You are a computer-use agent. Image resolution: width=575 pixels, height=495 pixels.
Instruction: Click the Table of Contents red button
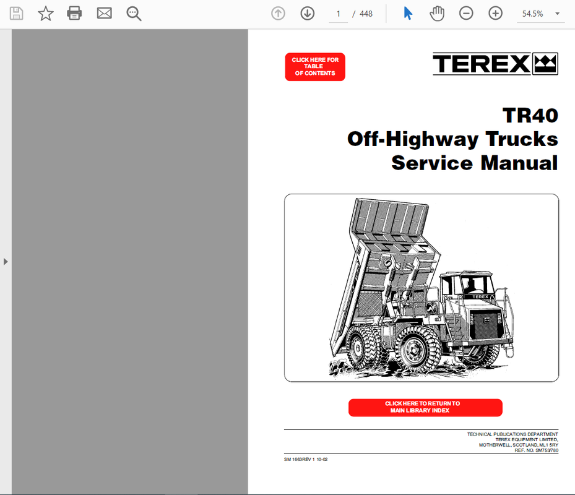[315, 67]
